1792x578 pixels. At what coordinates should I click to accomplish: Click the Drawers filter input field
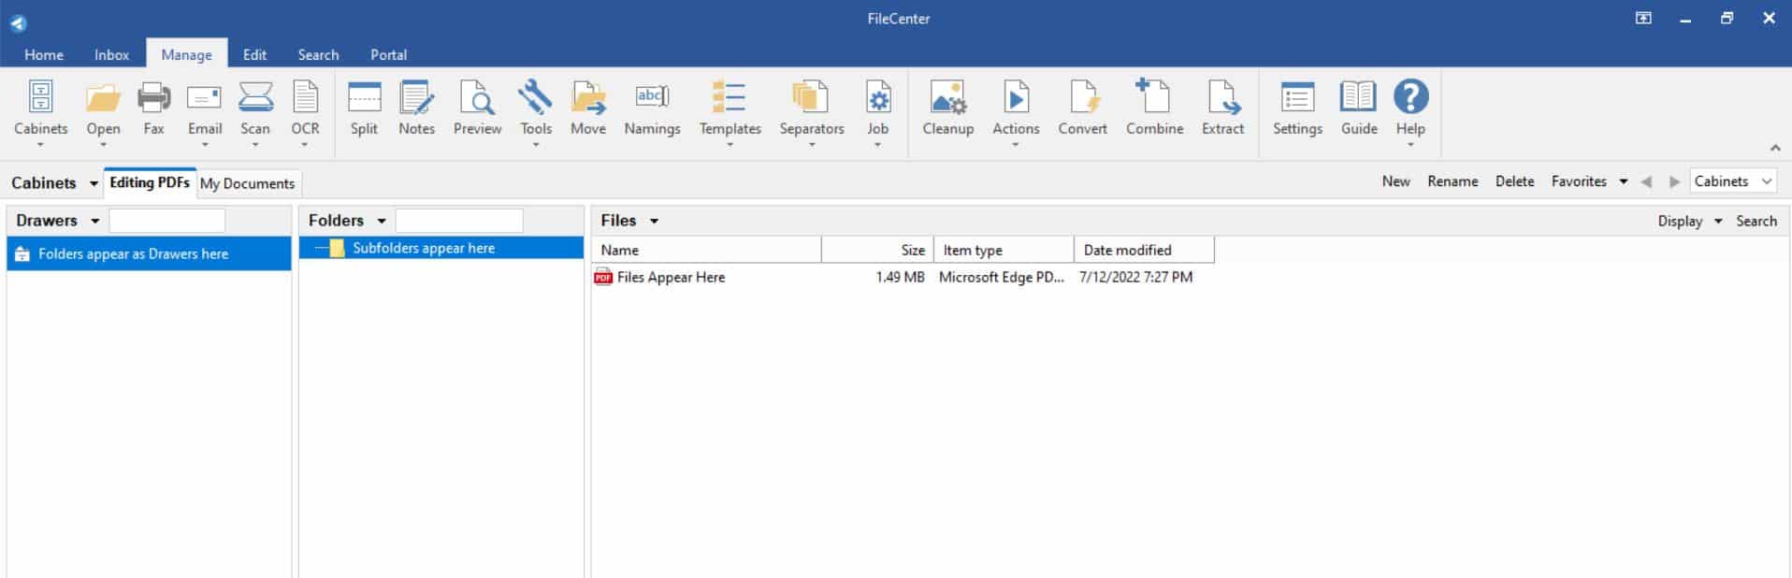click(x=167, y=221)
